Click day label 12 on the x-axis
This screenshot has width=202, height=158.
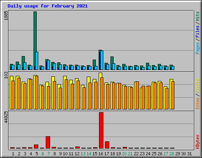pos(77,154)
